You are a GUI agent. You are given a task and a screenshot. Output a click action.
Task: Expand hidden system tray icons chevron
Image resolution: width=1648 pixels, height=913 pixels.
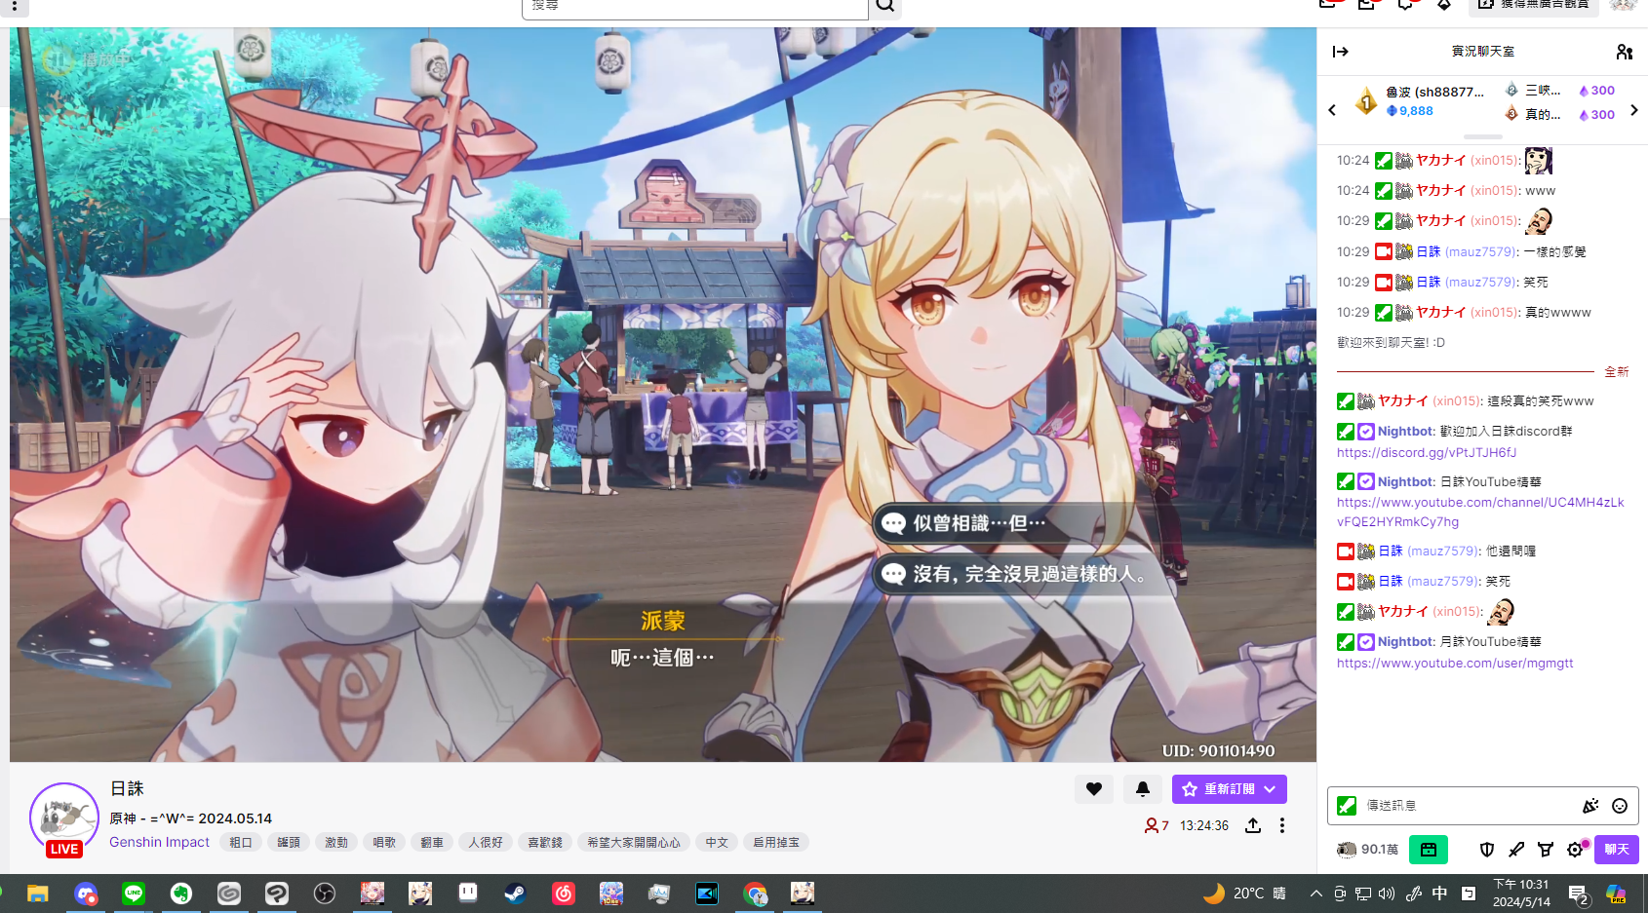(x=1316, y=894)
